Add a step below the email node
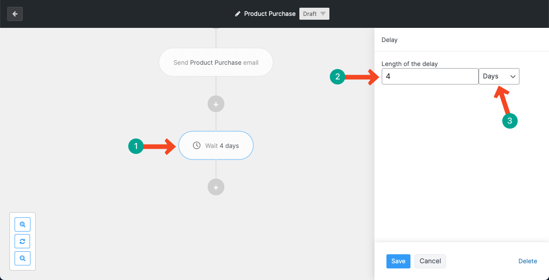549x280 pixels. 216,104
